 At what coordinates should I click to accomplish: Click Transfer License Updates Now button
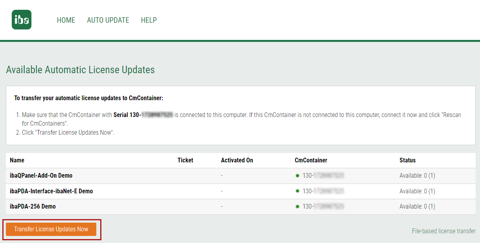coord(51,229)
